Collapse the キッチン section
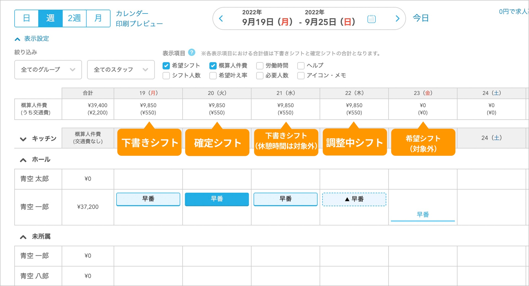Screen dimensions: 529x286 [23, 139]
